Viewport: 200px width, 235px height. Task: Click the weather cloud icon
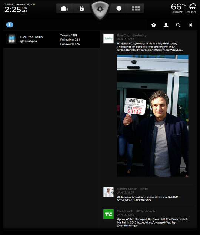tap(192, 6)
